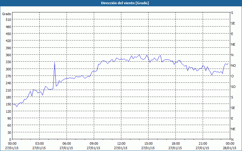Click the 21:00 time axis marker
Screen dimensions: 242x151
click(x=203, y=143)
